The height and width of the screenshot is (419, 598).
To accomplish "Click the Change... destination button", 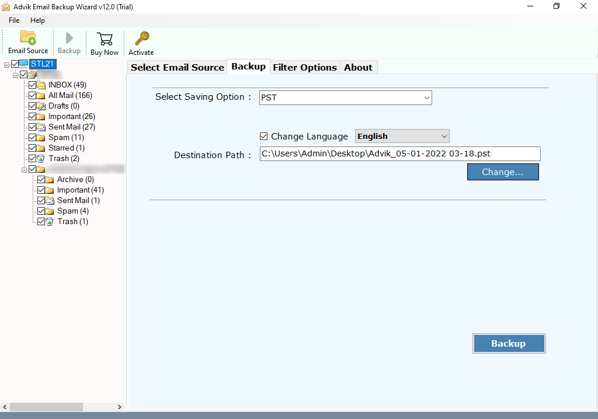I will click(x=503, y=172).
